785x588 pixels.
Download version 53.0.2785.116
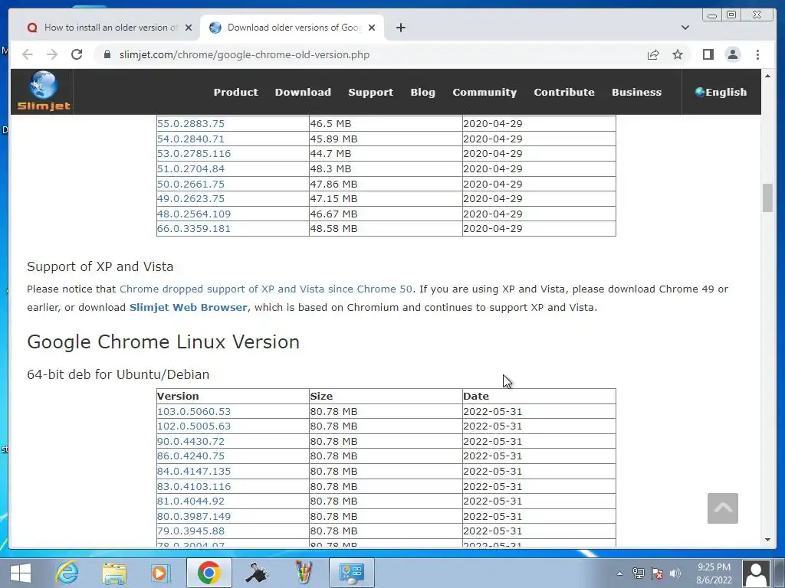194,153
